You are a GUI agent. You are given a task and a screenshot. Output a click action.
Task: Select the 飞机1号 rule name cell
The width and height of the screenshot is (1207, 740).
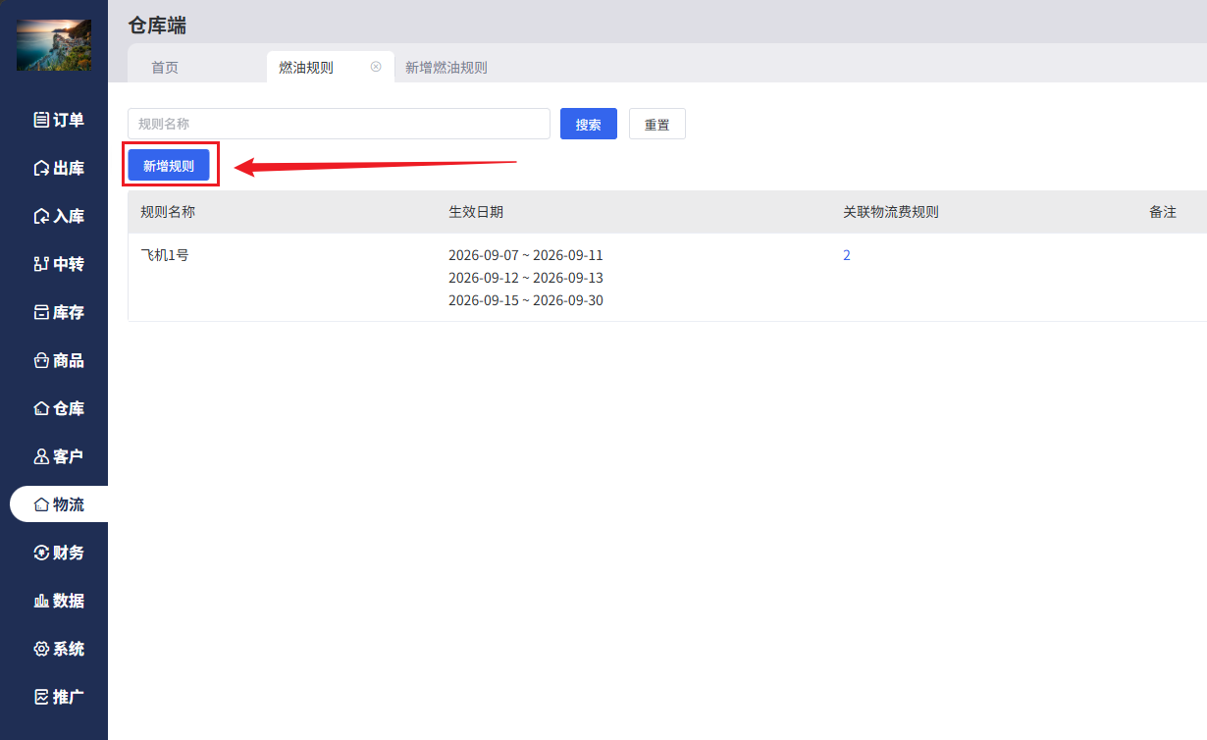(x=165, y=255)
